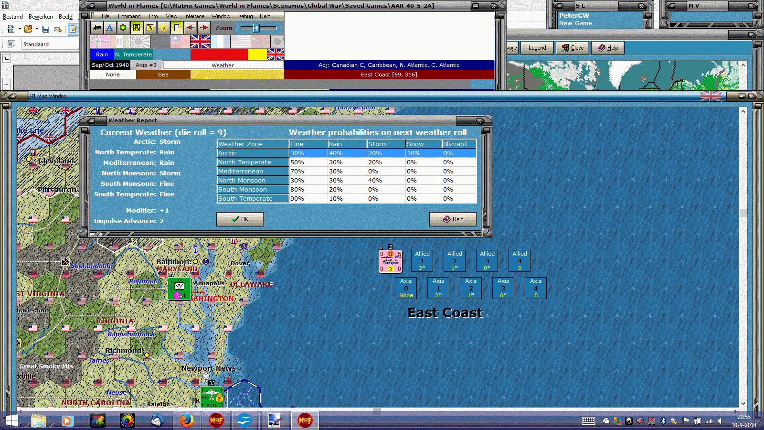Click the sun weather toolbar icon
Image resolution: width=764 pixels, height=430 pixels.
click(x=163, y=28)
